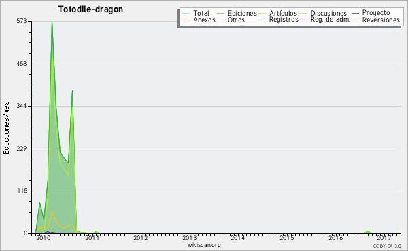408x251 pixels.
Task: Click the y-axis value 115
Action: coord(22,191)
